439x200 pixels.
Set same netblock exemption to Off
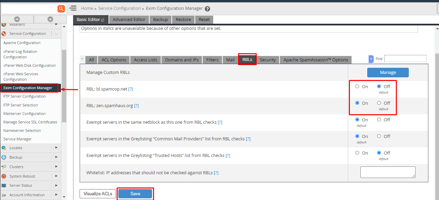click(379, 120)
